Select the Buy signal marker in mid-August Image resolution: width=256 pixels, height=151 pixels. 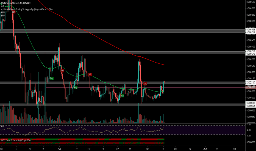pyautogui.click(x=76, y=88)
